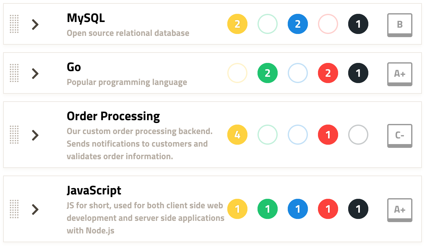Expand the MySQL row chevron
Viewport: 425px width, 246px height.
tap(35, 24)
